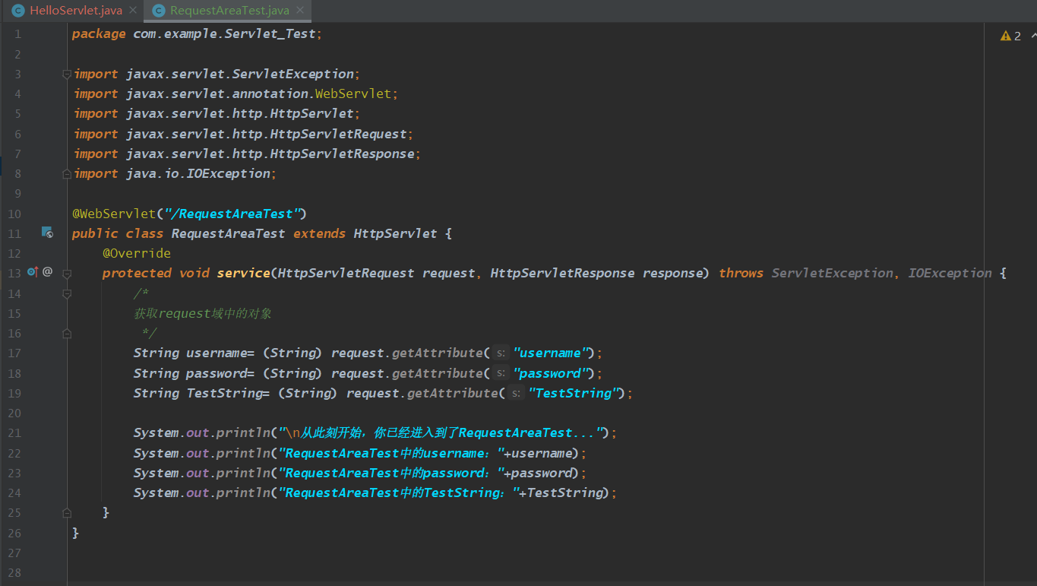Click the extends keyword on line 11

click(320, 233)
